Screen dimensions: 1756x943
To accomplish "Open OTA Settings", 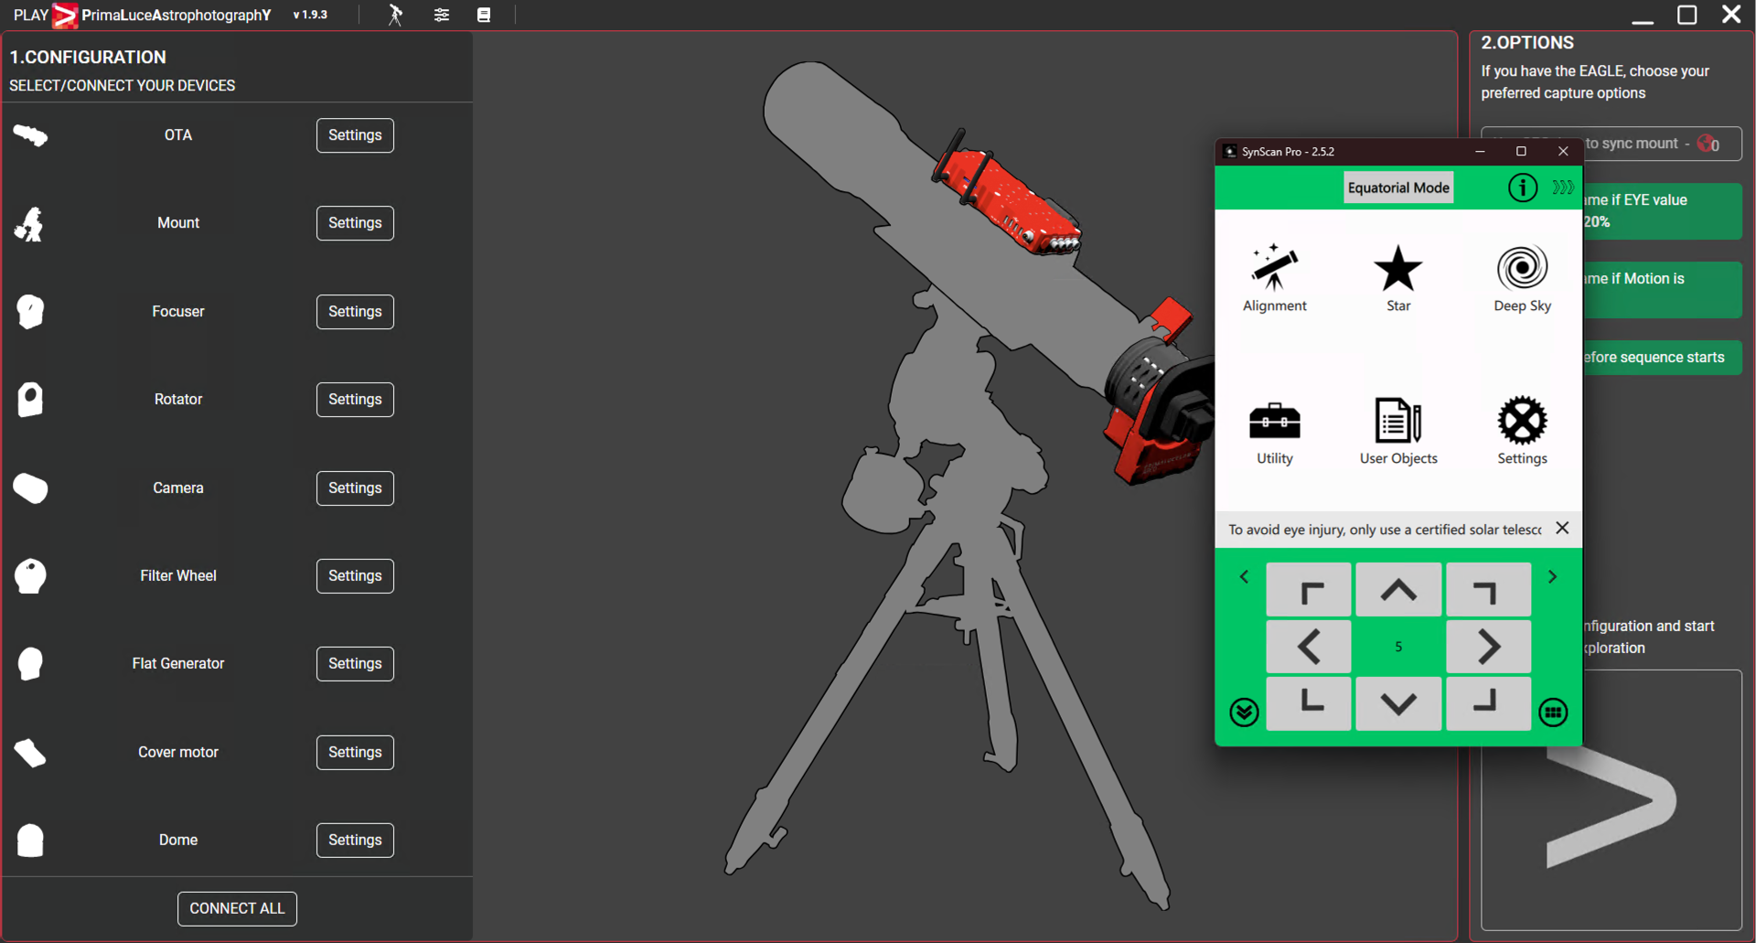I will pos(355,135).
